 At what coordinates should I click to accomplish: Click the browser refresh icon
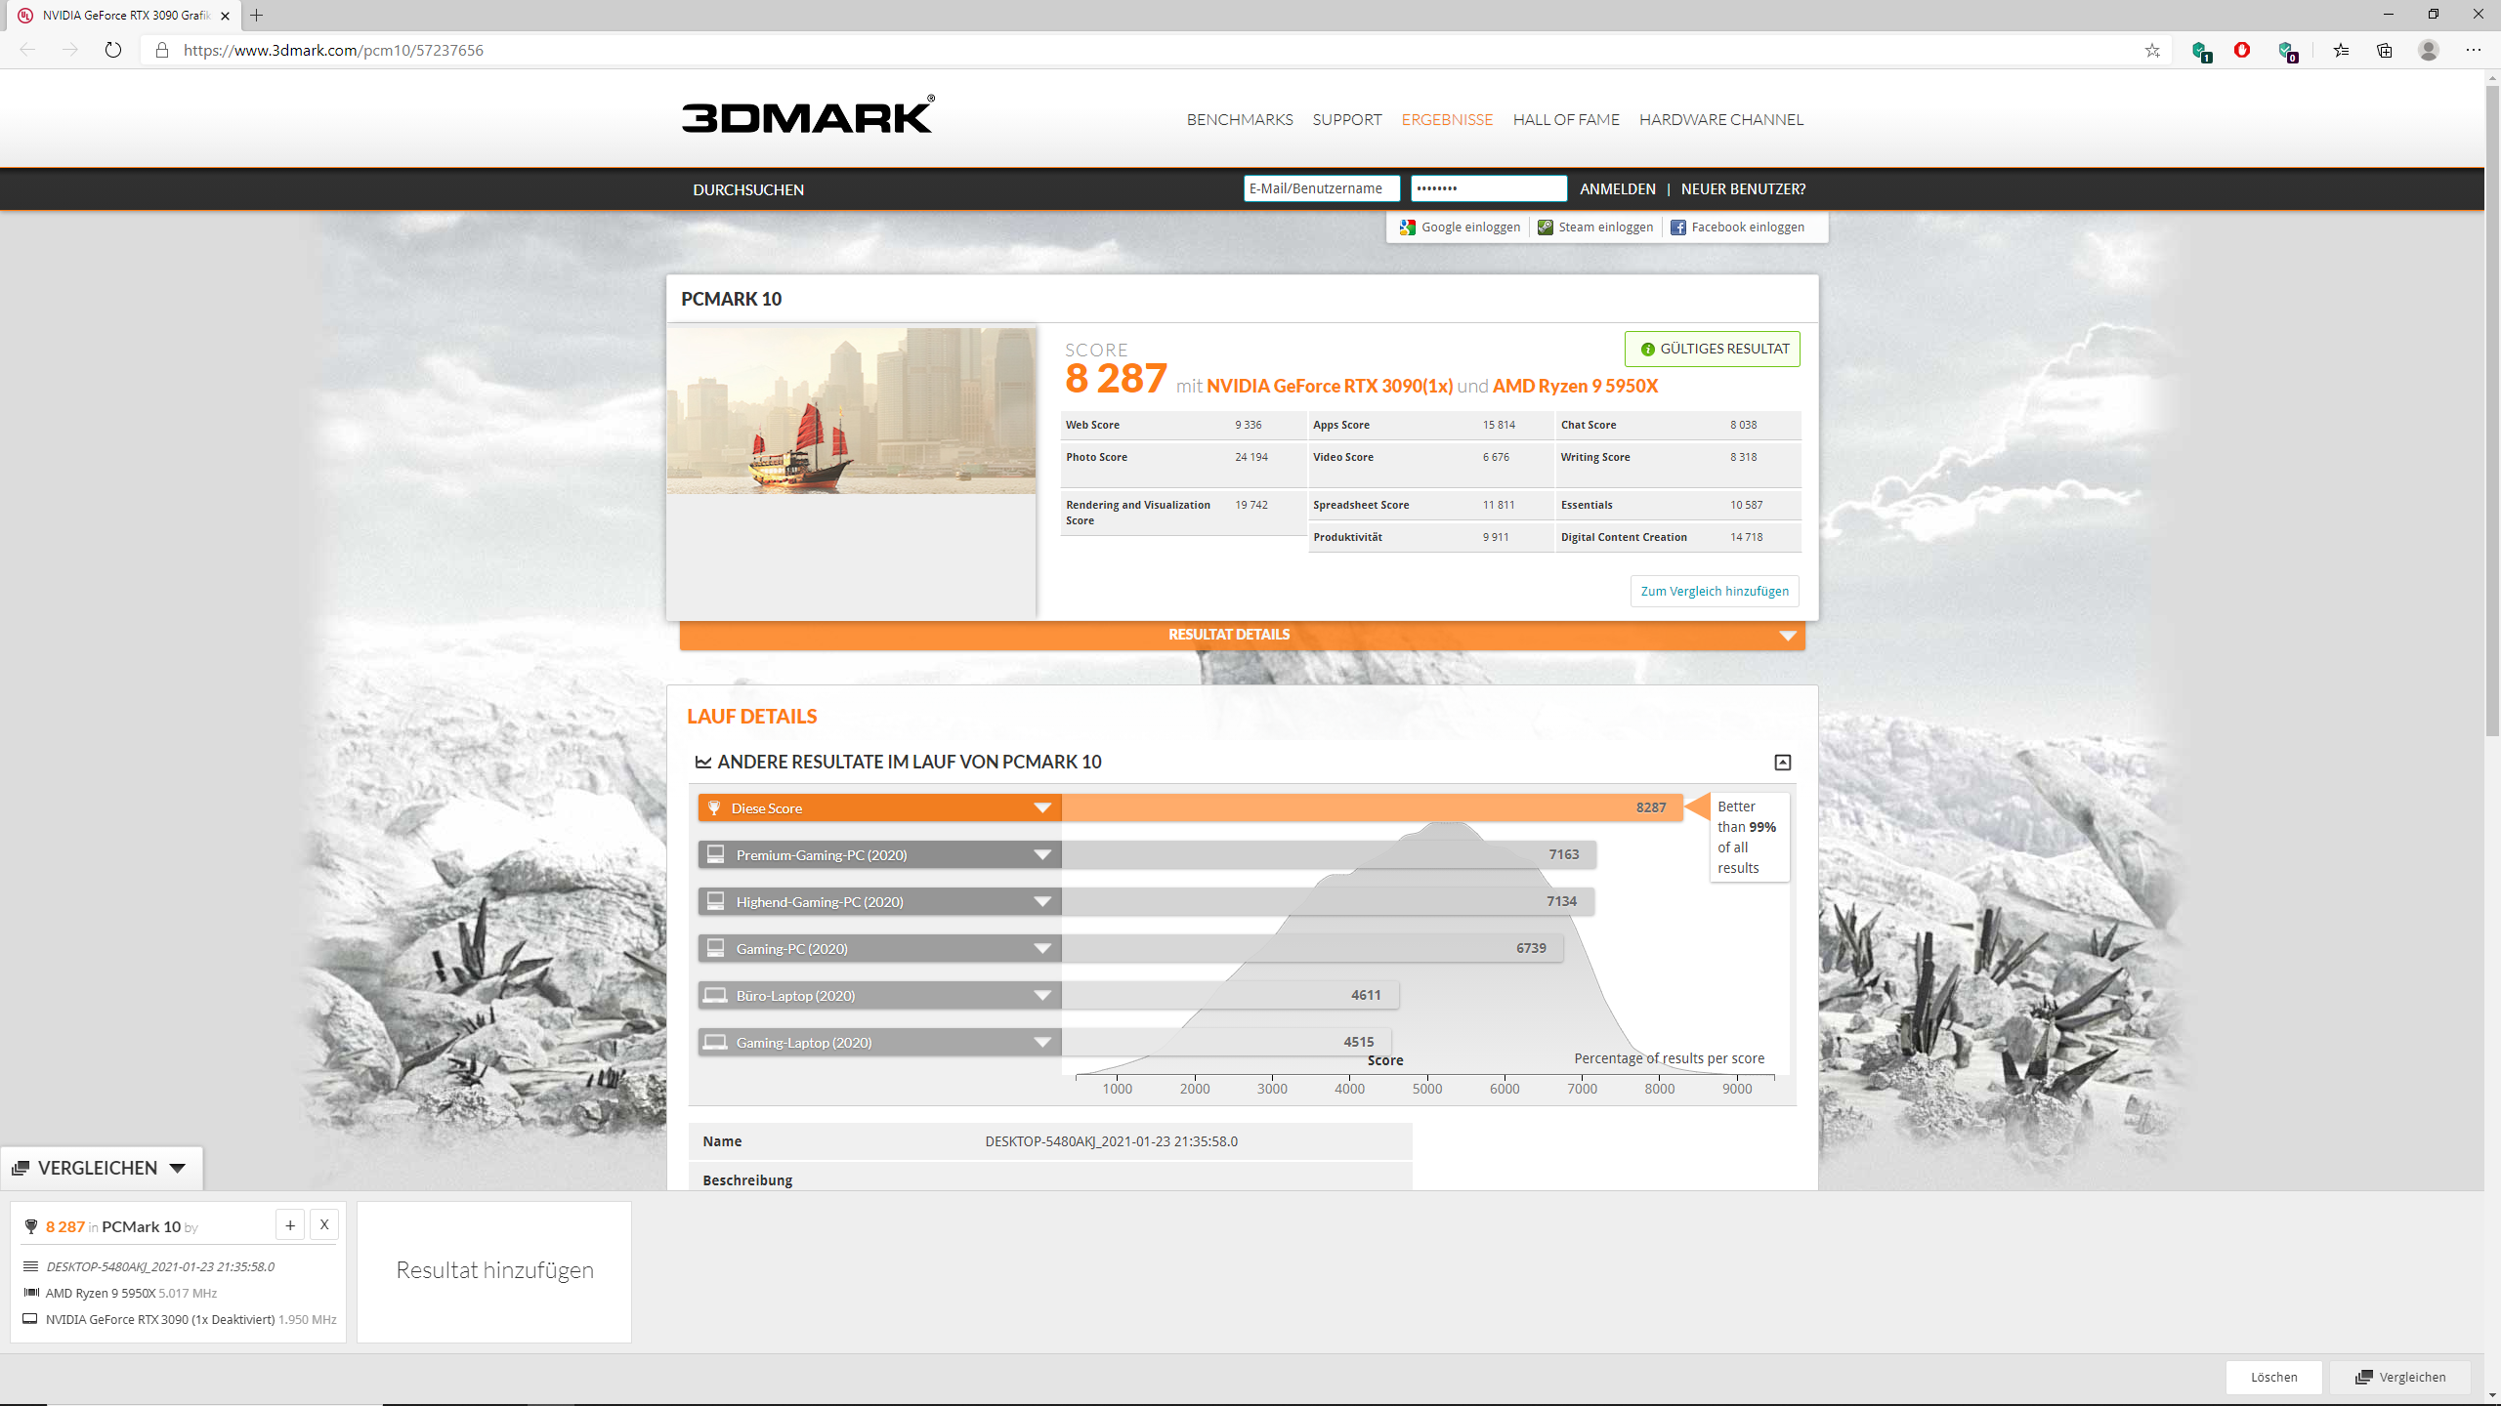click(113, 50)
